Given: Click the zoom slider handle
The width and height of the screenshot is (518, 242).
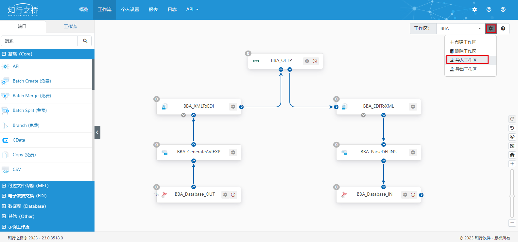Looking at the screenshot, I should [x=512, y=196].
